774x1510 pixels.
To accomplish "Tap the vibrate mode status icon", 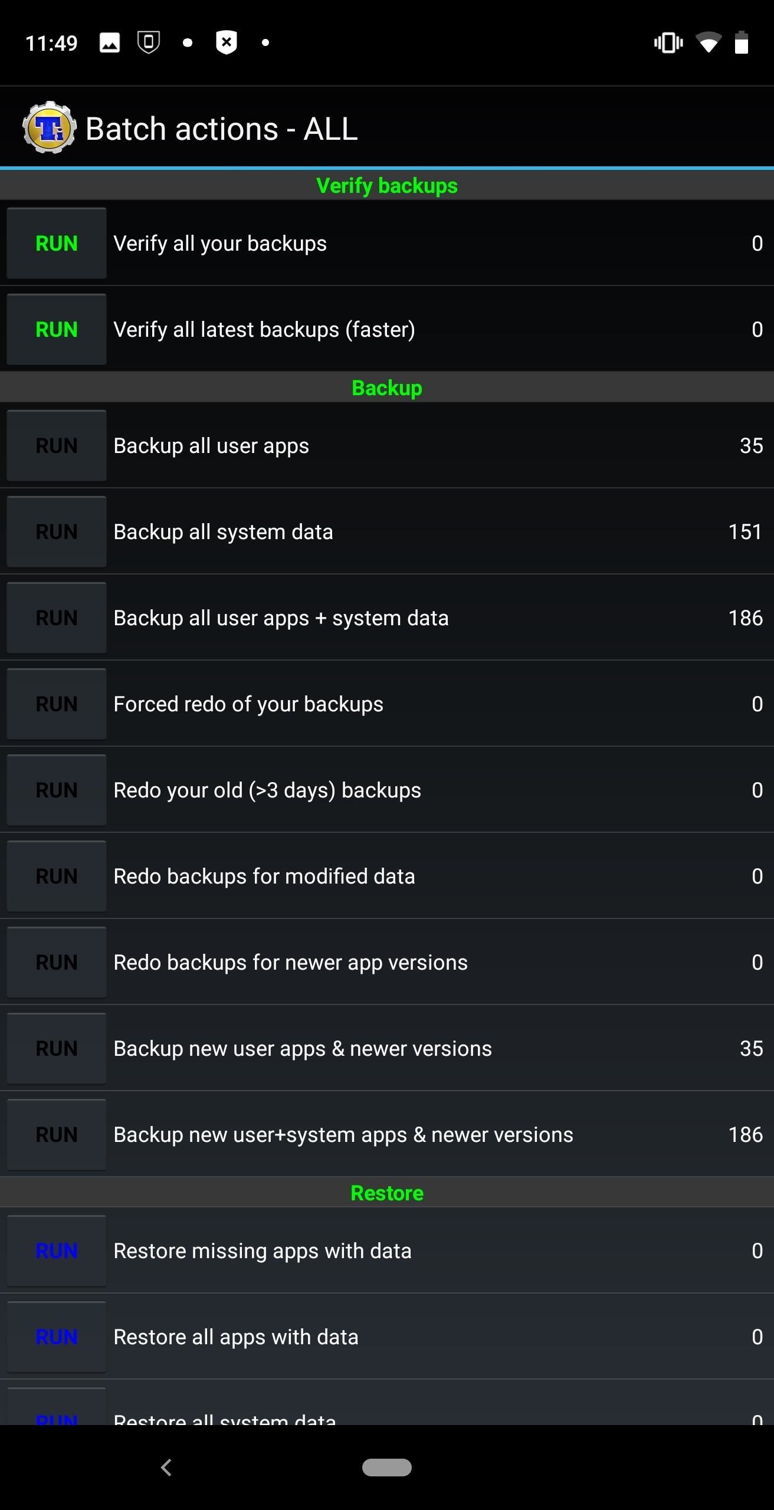I will pos(668,42).
